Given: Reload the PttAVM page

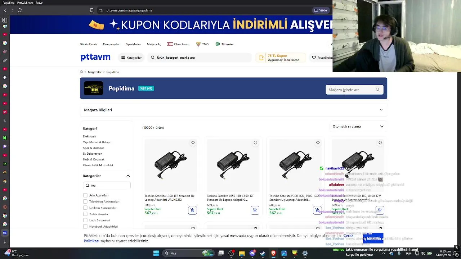Looking at the screenshot, I should pyautogui.click(x=19, y=10).
